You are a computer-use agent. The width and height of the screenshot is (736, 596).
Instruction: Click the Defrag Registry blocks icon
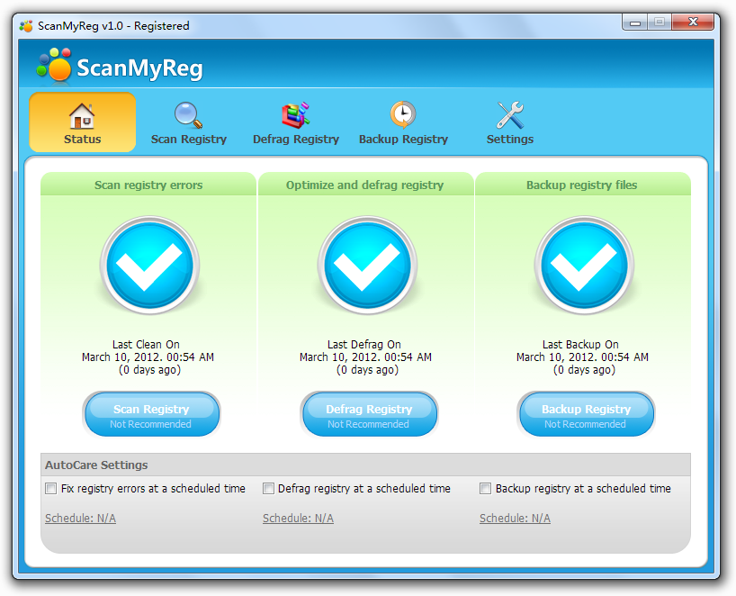click(x=295, y=115)
